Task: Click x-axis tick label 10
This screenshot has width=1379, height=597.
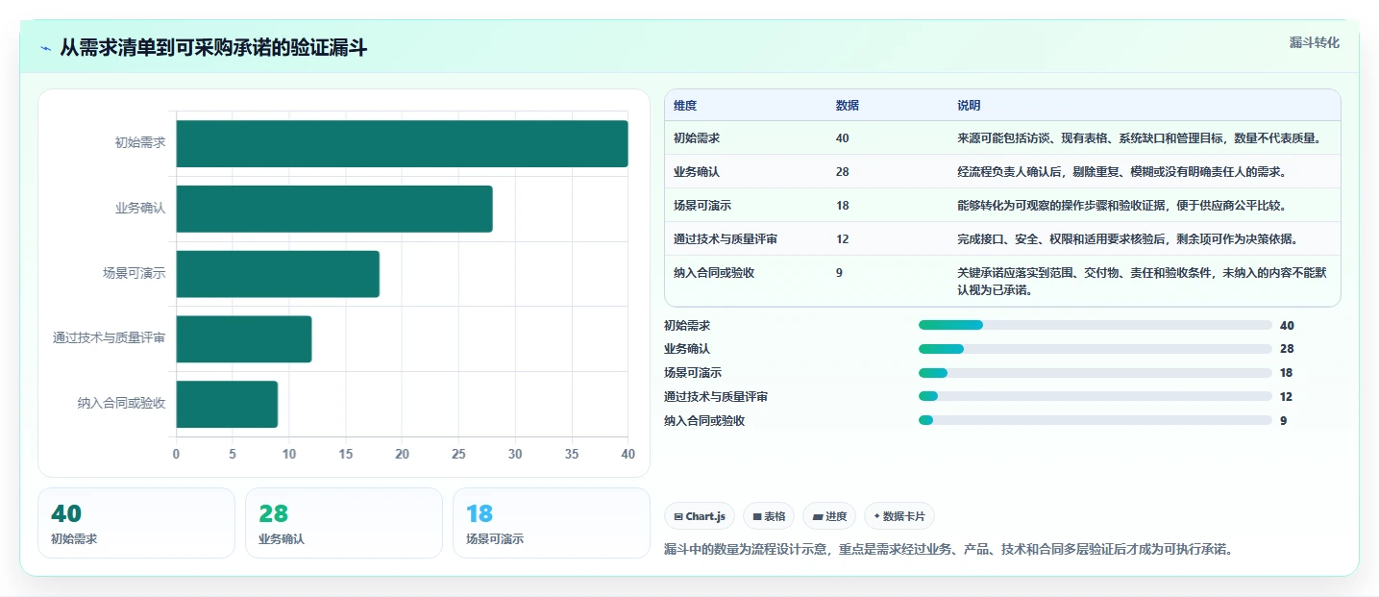Action: click(x=289, y=454)
